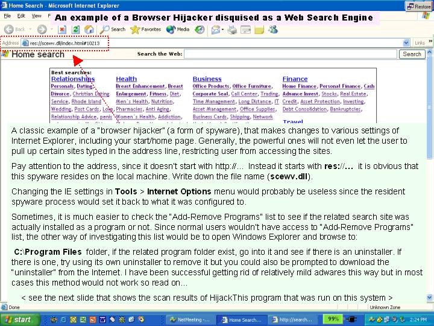Refresh the page with the green arrows icon
Screen dimensions: 434x326
[75, 30]
